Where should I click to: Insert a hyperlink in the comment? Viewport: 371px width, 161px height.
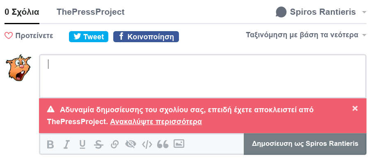[115, 144]
